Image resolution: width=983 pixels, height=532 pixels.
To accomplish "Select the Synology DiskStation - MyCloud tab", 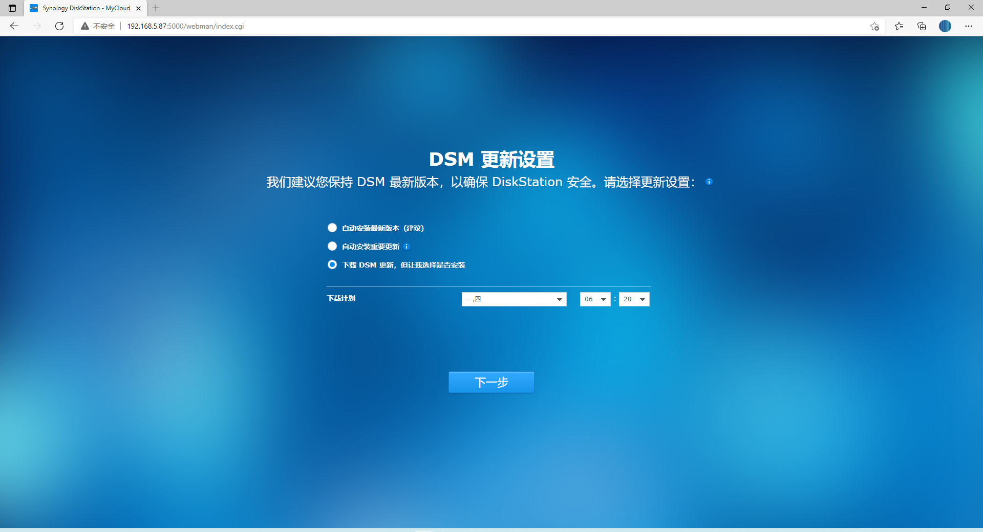I will click(86, 8).
